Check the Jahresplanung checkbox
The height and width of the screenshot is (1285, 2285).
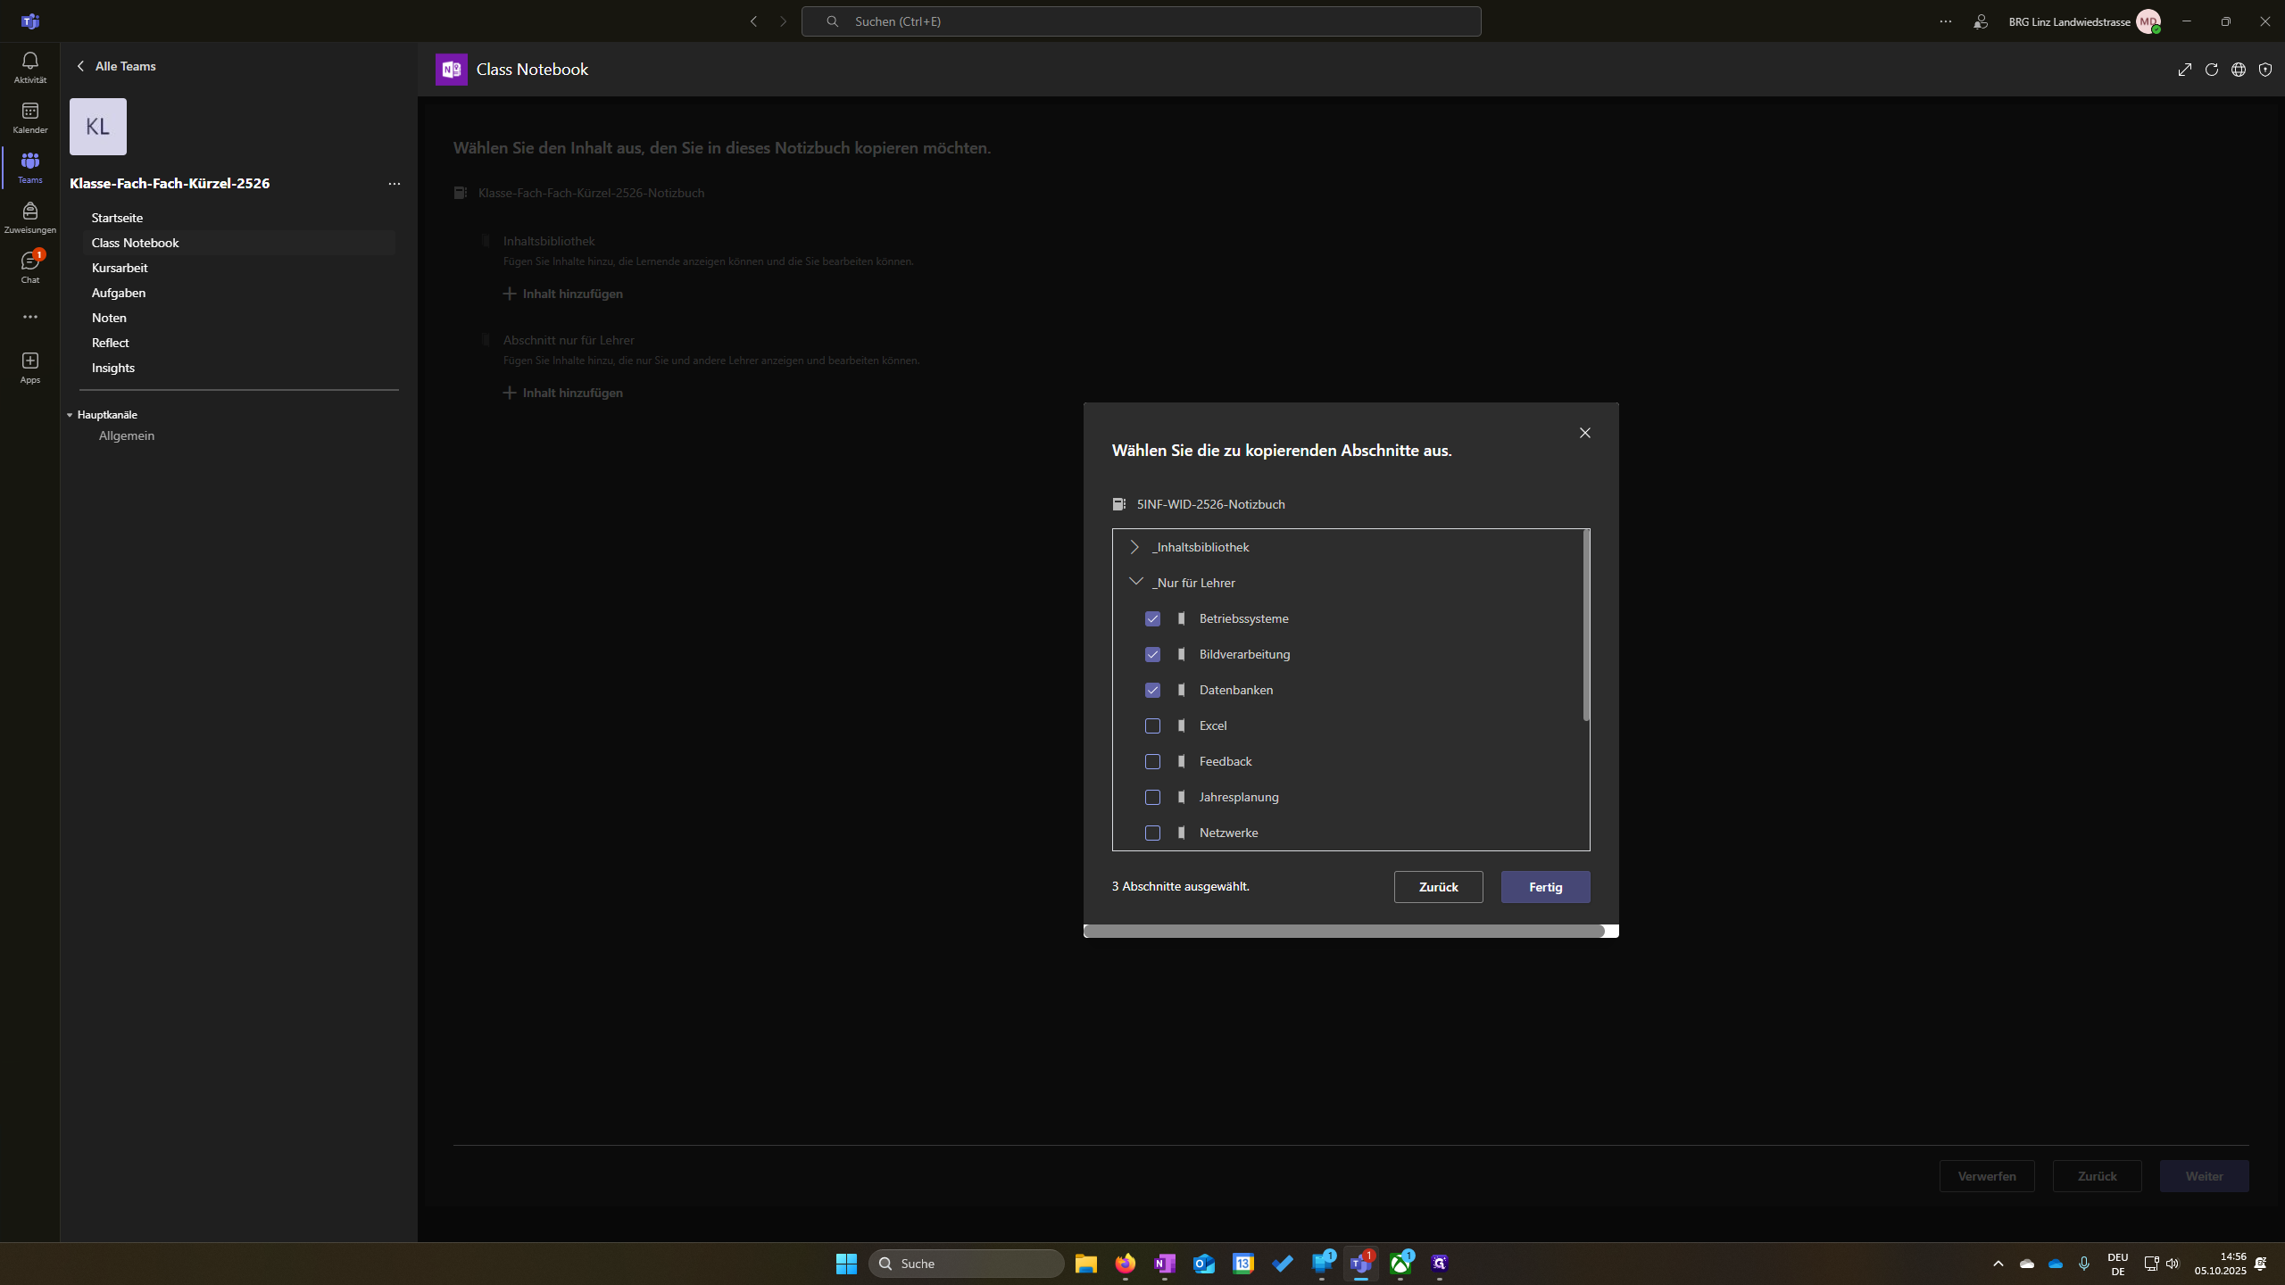click(1152, 797)
